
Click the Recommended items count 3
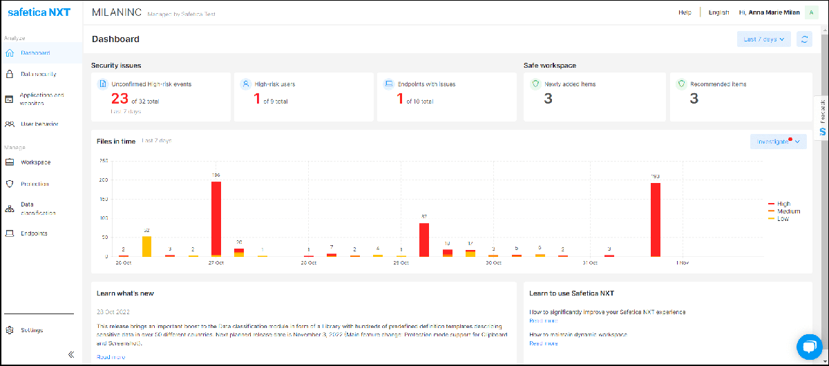(x=694, y=99)
